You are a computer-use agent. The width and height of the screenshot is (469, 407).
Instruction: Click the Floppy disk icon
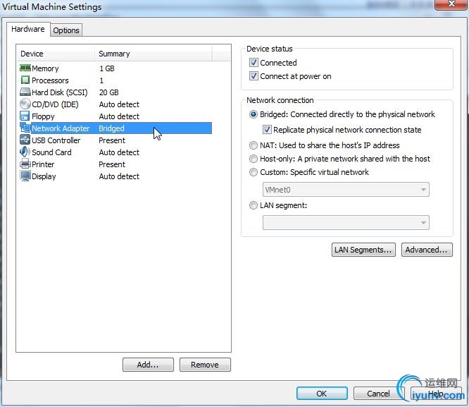pyautogui.click(x=25, y=116)
